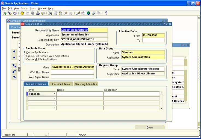The height and width of the screenshot is (139, 201).
Task: Click the Edit Field pencil icon
Action: tap(78, 13)
